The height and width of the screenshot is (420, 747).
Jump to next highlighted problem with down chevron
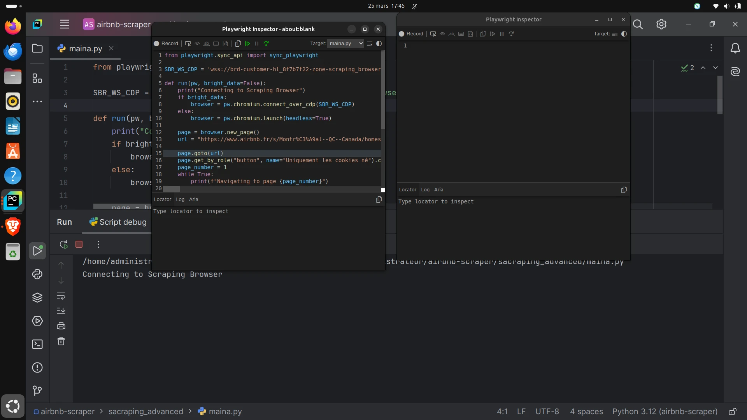pyautogui.click(x=715, y=68)
